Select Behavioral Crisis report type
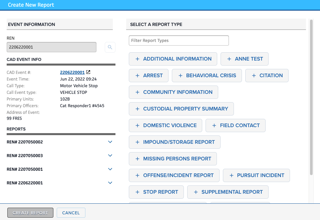Screen dimensions: 320x220 click(207, 76)
